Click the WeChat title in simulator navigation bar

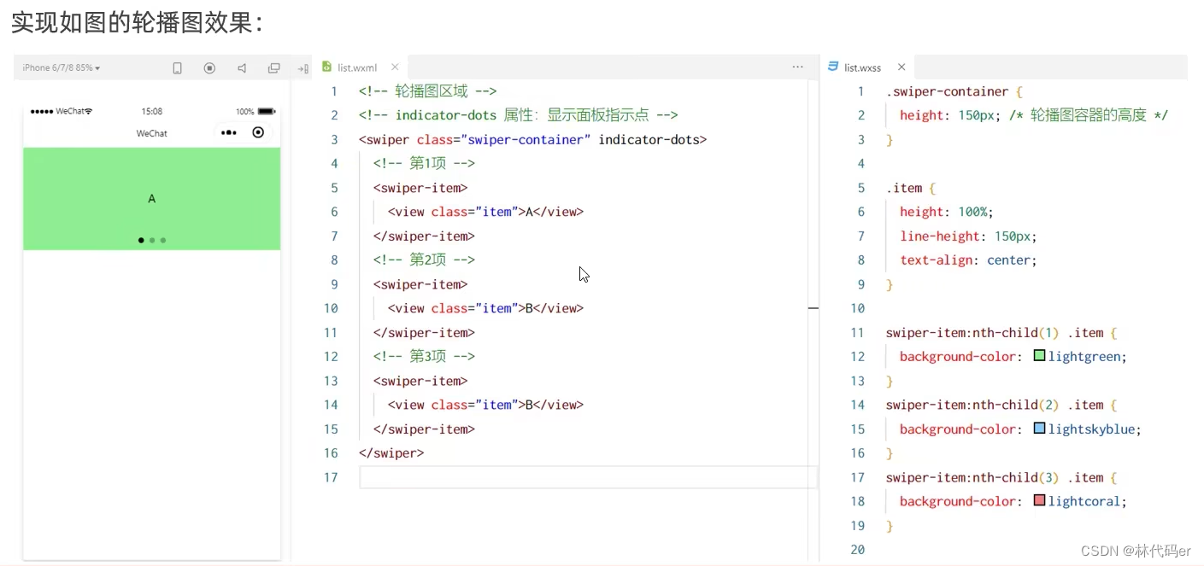click(152, 133)
